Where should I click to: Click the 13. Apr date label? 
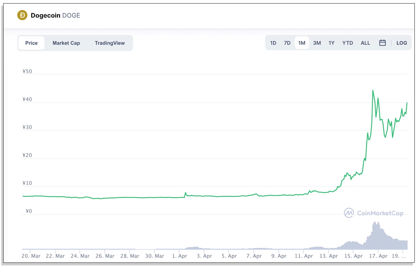click(328, 256)
